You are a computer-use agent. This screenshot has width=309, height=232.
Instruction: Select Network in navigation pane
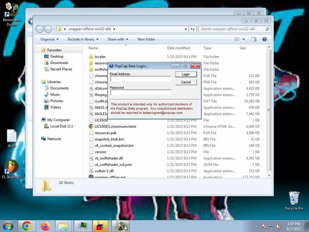54,139
